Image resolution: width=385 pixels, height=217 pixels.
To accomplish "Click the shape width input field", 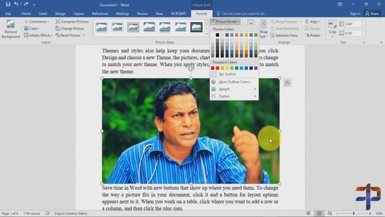I will tap(352, 33).
